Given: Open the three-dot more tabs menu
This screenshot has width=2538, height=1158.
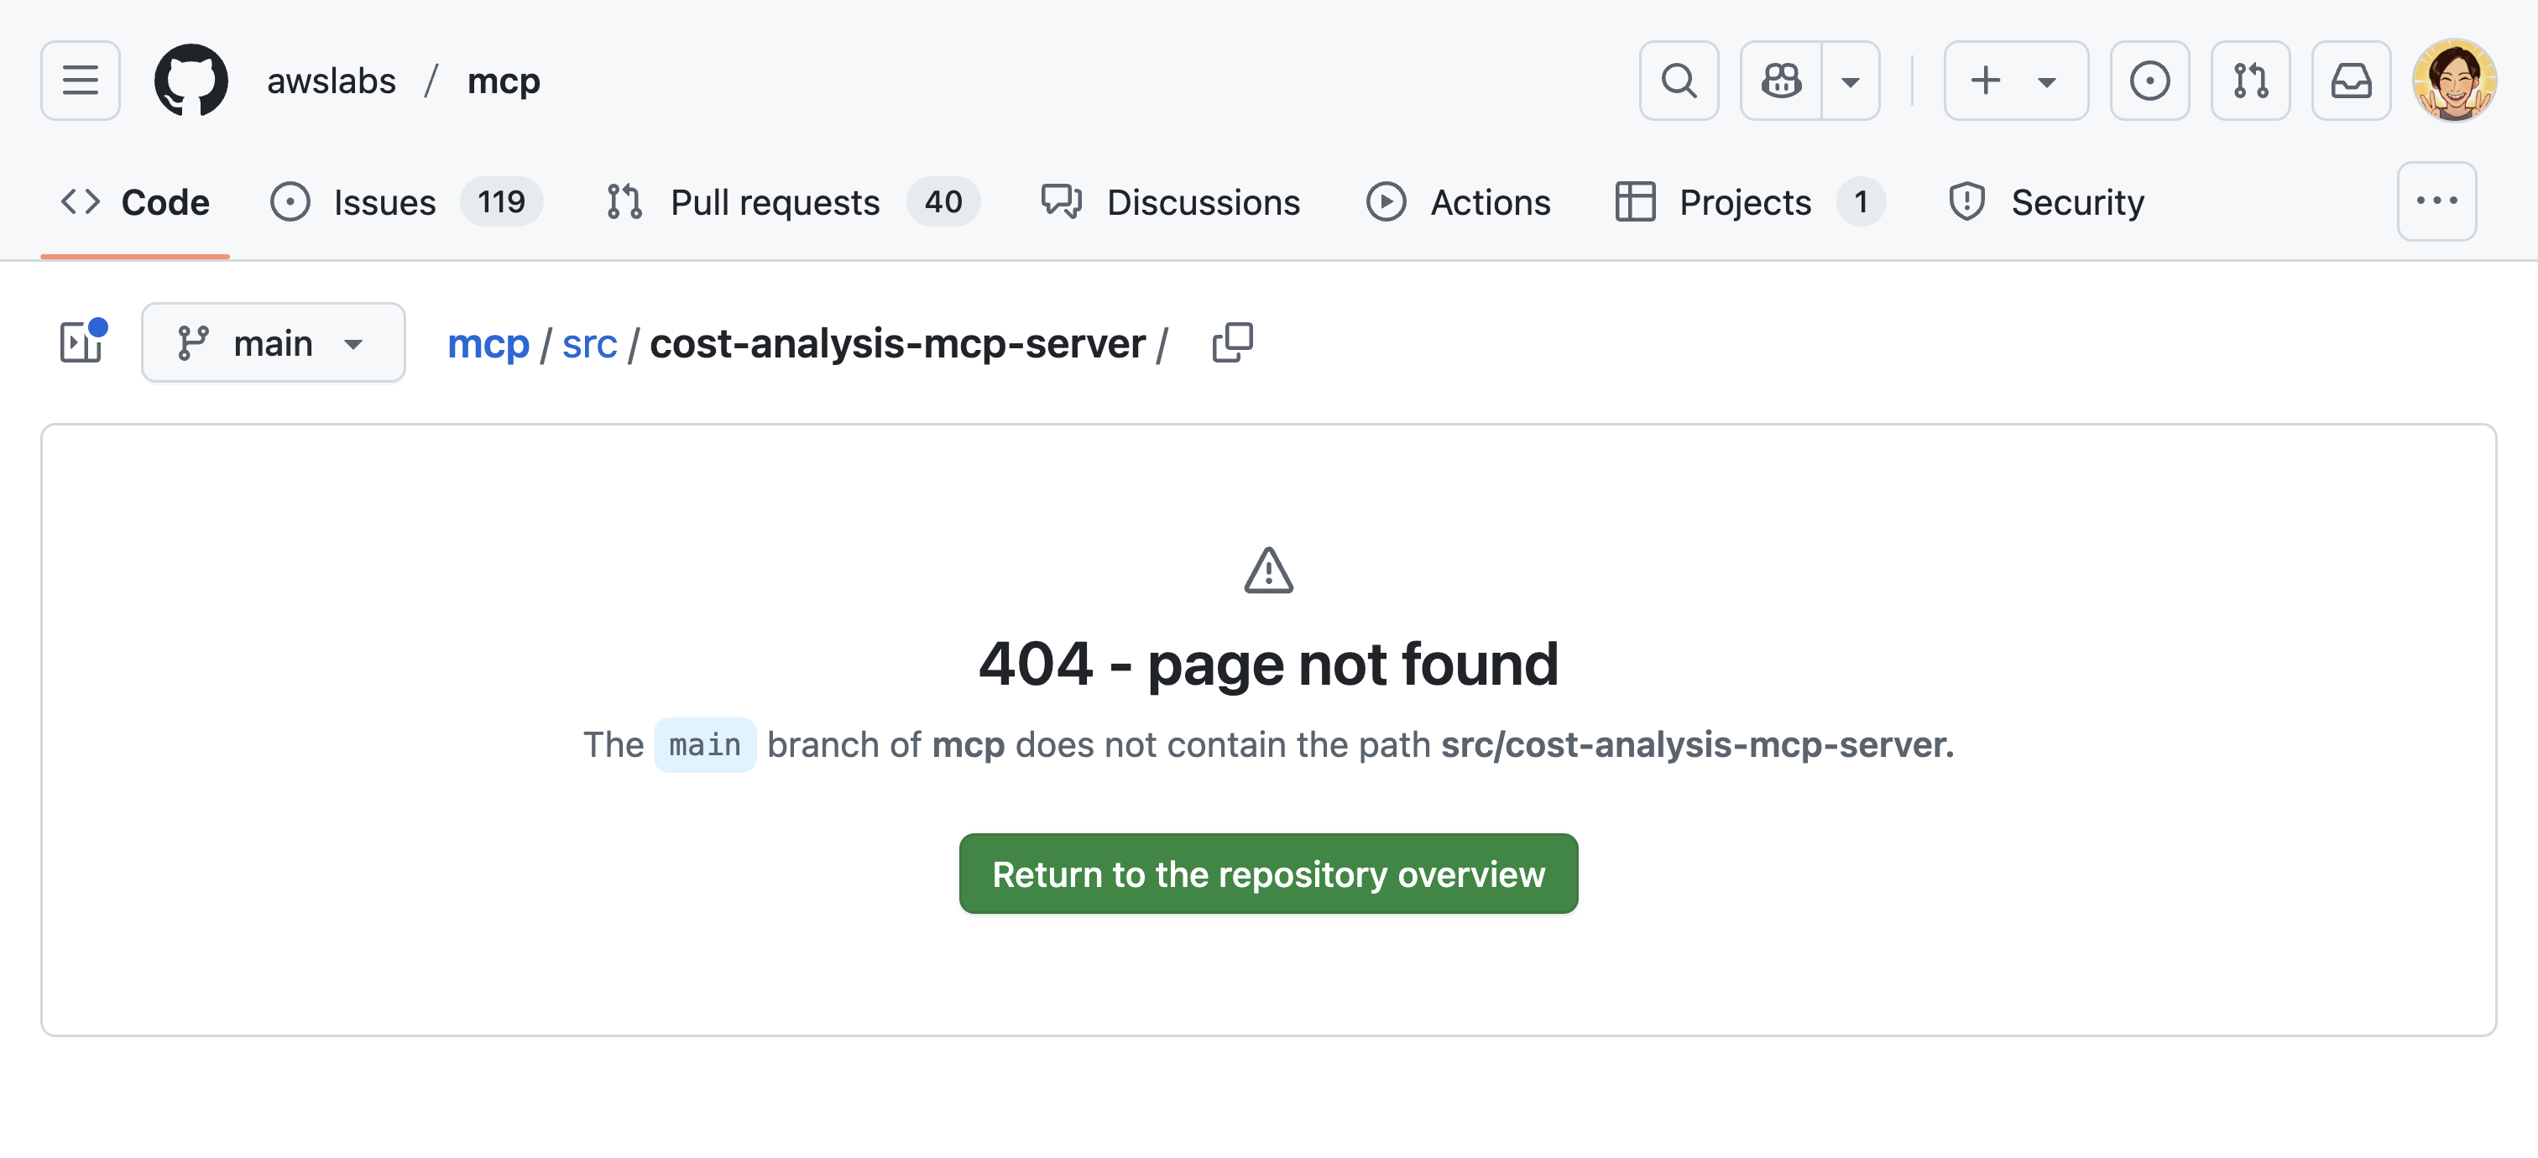Looking at the screenshot, I should click(x=2436, y=202).
